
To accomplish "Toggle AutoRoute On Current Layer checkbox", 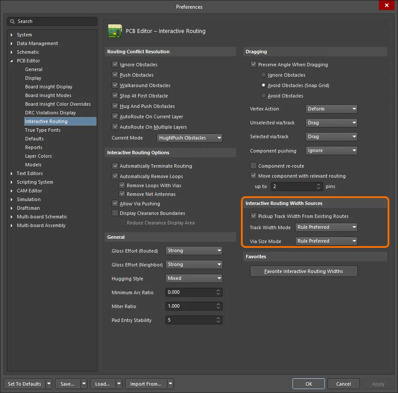I will [115, 117].
